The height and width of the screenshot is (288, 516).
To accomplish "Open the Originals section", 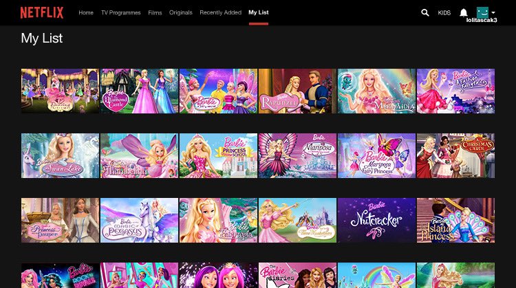I will (x=181, y=12).
